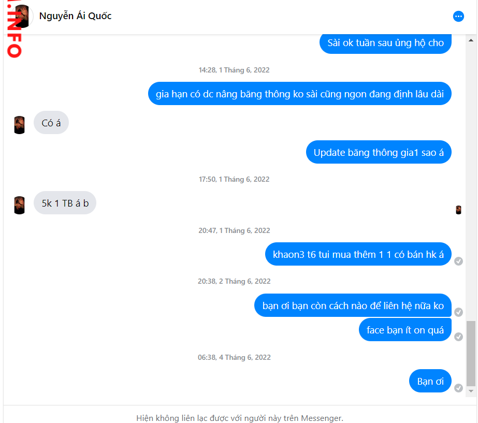Click delivered checkmark next to "khaon3 t6" message
This screenshot has width=478, height=423.
pos(458,261)
